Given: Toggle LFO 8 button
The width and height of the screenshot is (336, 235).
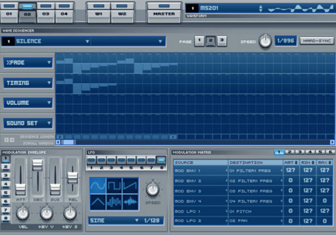Looking at the screenshot, I should 161,160.
